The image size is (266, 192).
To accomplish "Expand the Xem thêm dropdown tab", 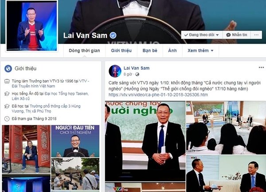I will point(200,51).
